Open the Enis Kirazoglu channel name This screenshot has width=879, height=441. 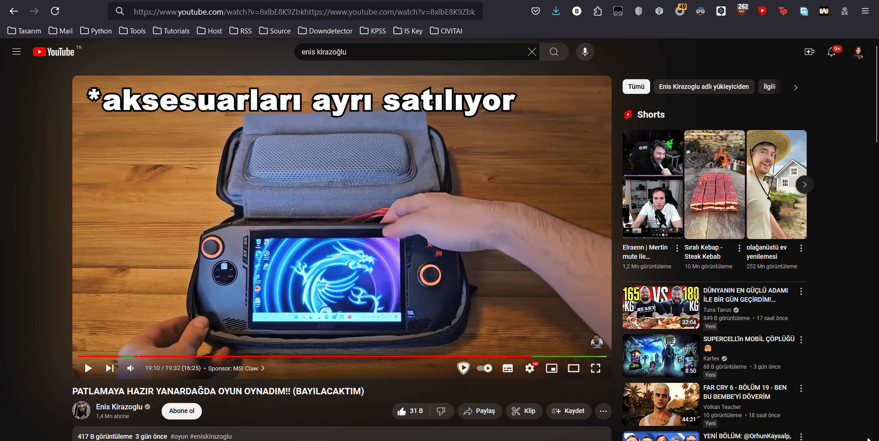click(x=119, y=407)
